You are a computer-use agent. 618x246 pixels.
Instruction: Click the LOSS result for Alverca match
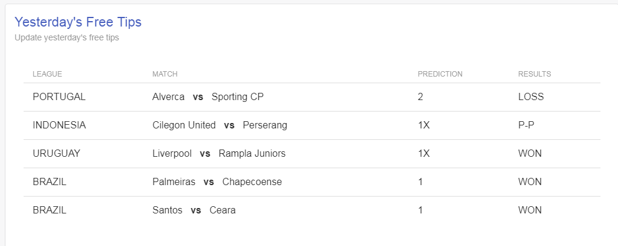click(531, 97)
